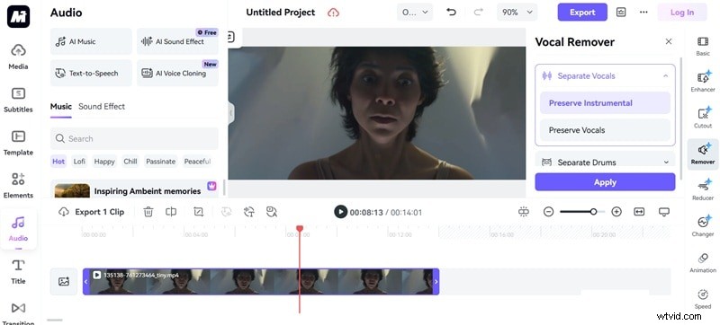The width and height of the screenshot is (720, 325).
Task: Choose the Preserve Vocals option
Action: click(x=605, y=130)
